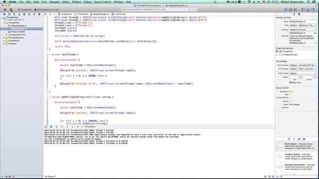Image resolution: width=319 pixels, height=179 pixels.
Task: Pause program execution in debug bar
Action: point(56,127)
